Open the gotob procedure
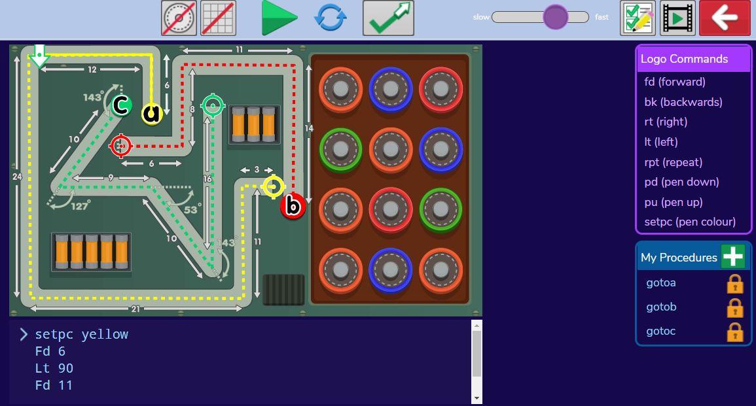Image resolution: width=756 pixels, height=406 pixels. pyautogui.click(x=661, y=307)
